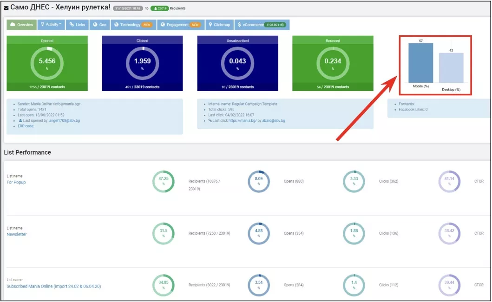Open the eCommerce tab
The width and height of the screenshot is (492, 302).
262,25
